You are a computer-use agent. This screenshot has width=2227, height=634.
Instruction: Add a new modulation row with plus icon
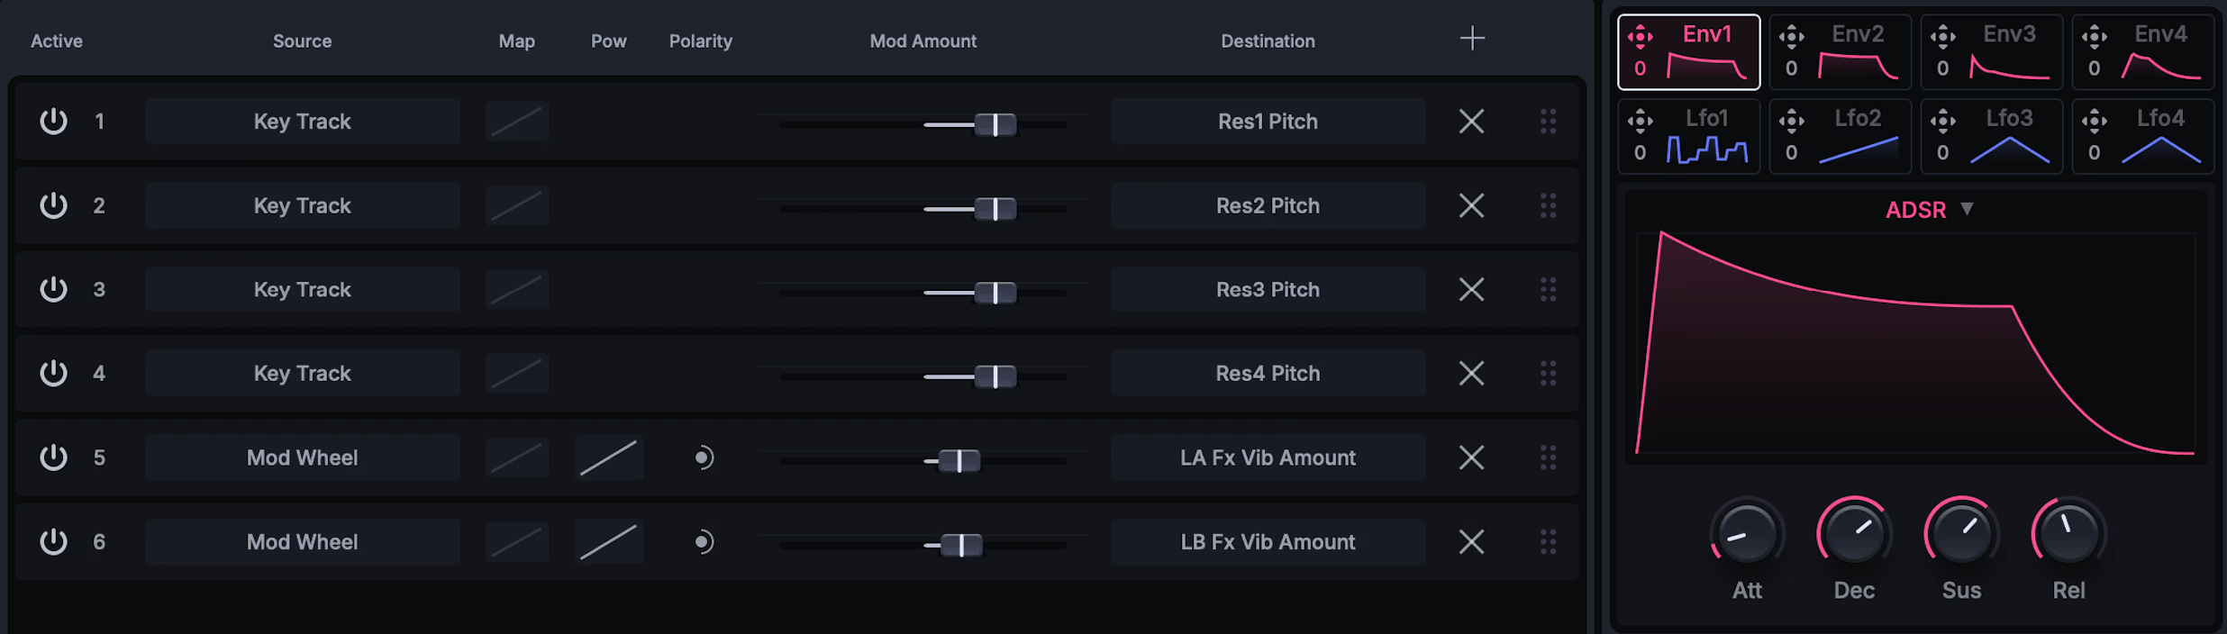[1472, 38]
